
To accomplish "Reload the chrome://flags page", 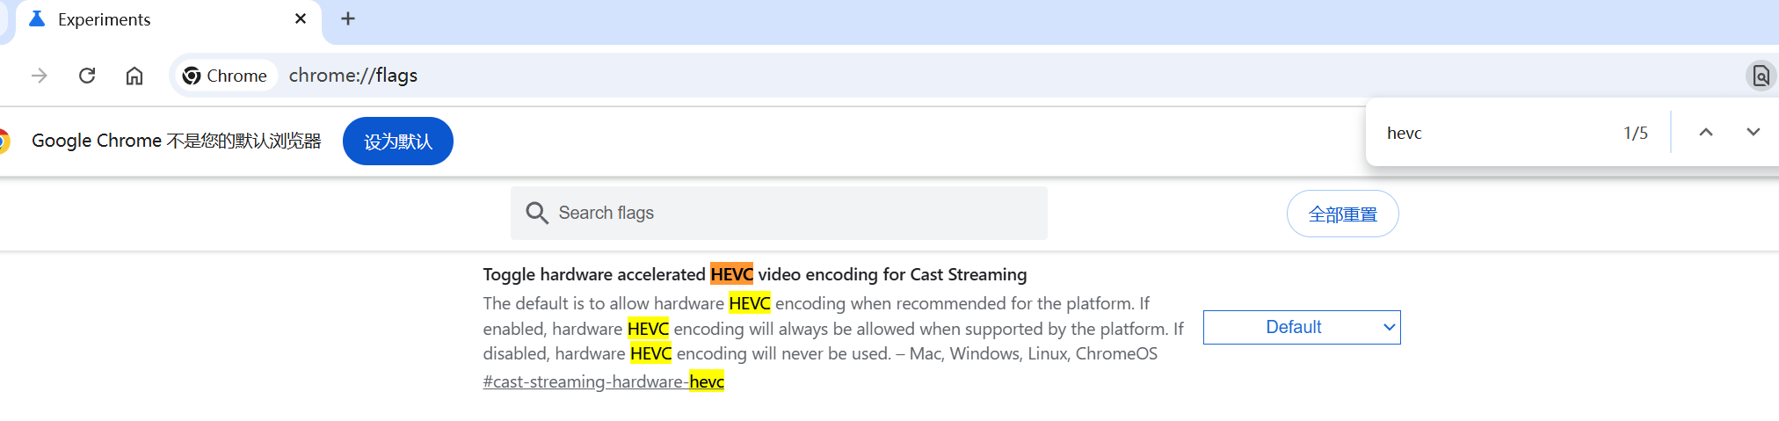I will [x=87, y=76].
